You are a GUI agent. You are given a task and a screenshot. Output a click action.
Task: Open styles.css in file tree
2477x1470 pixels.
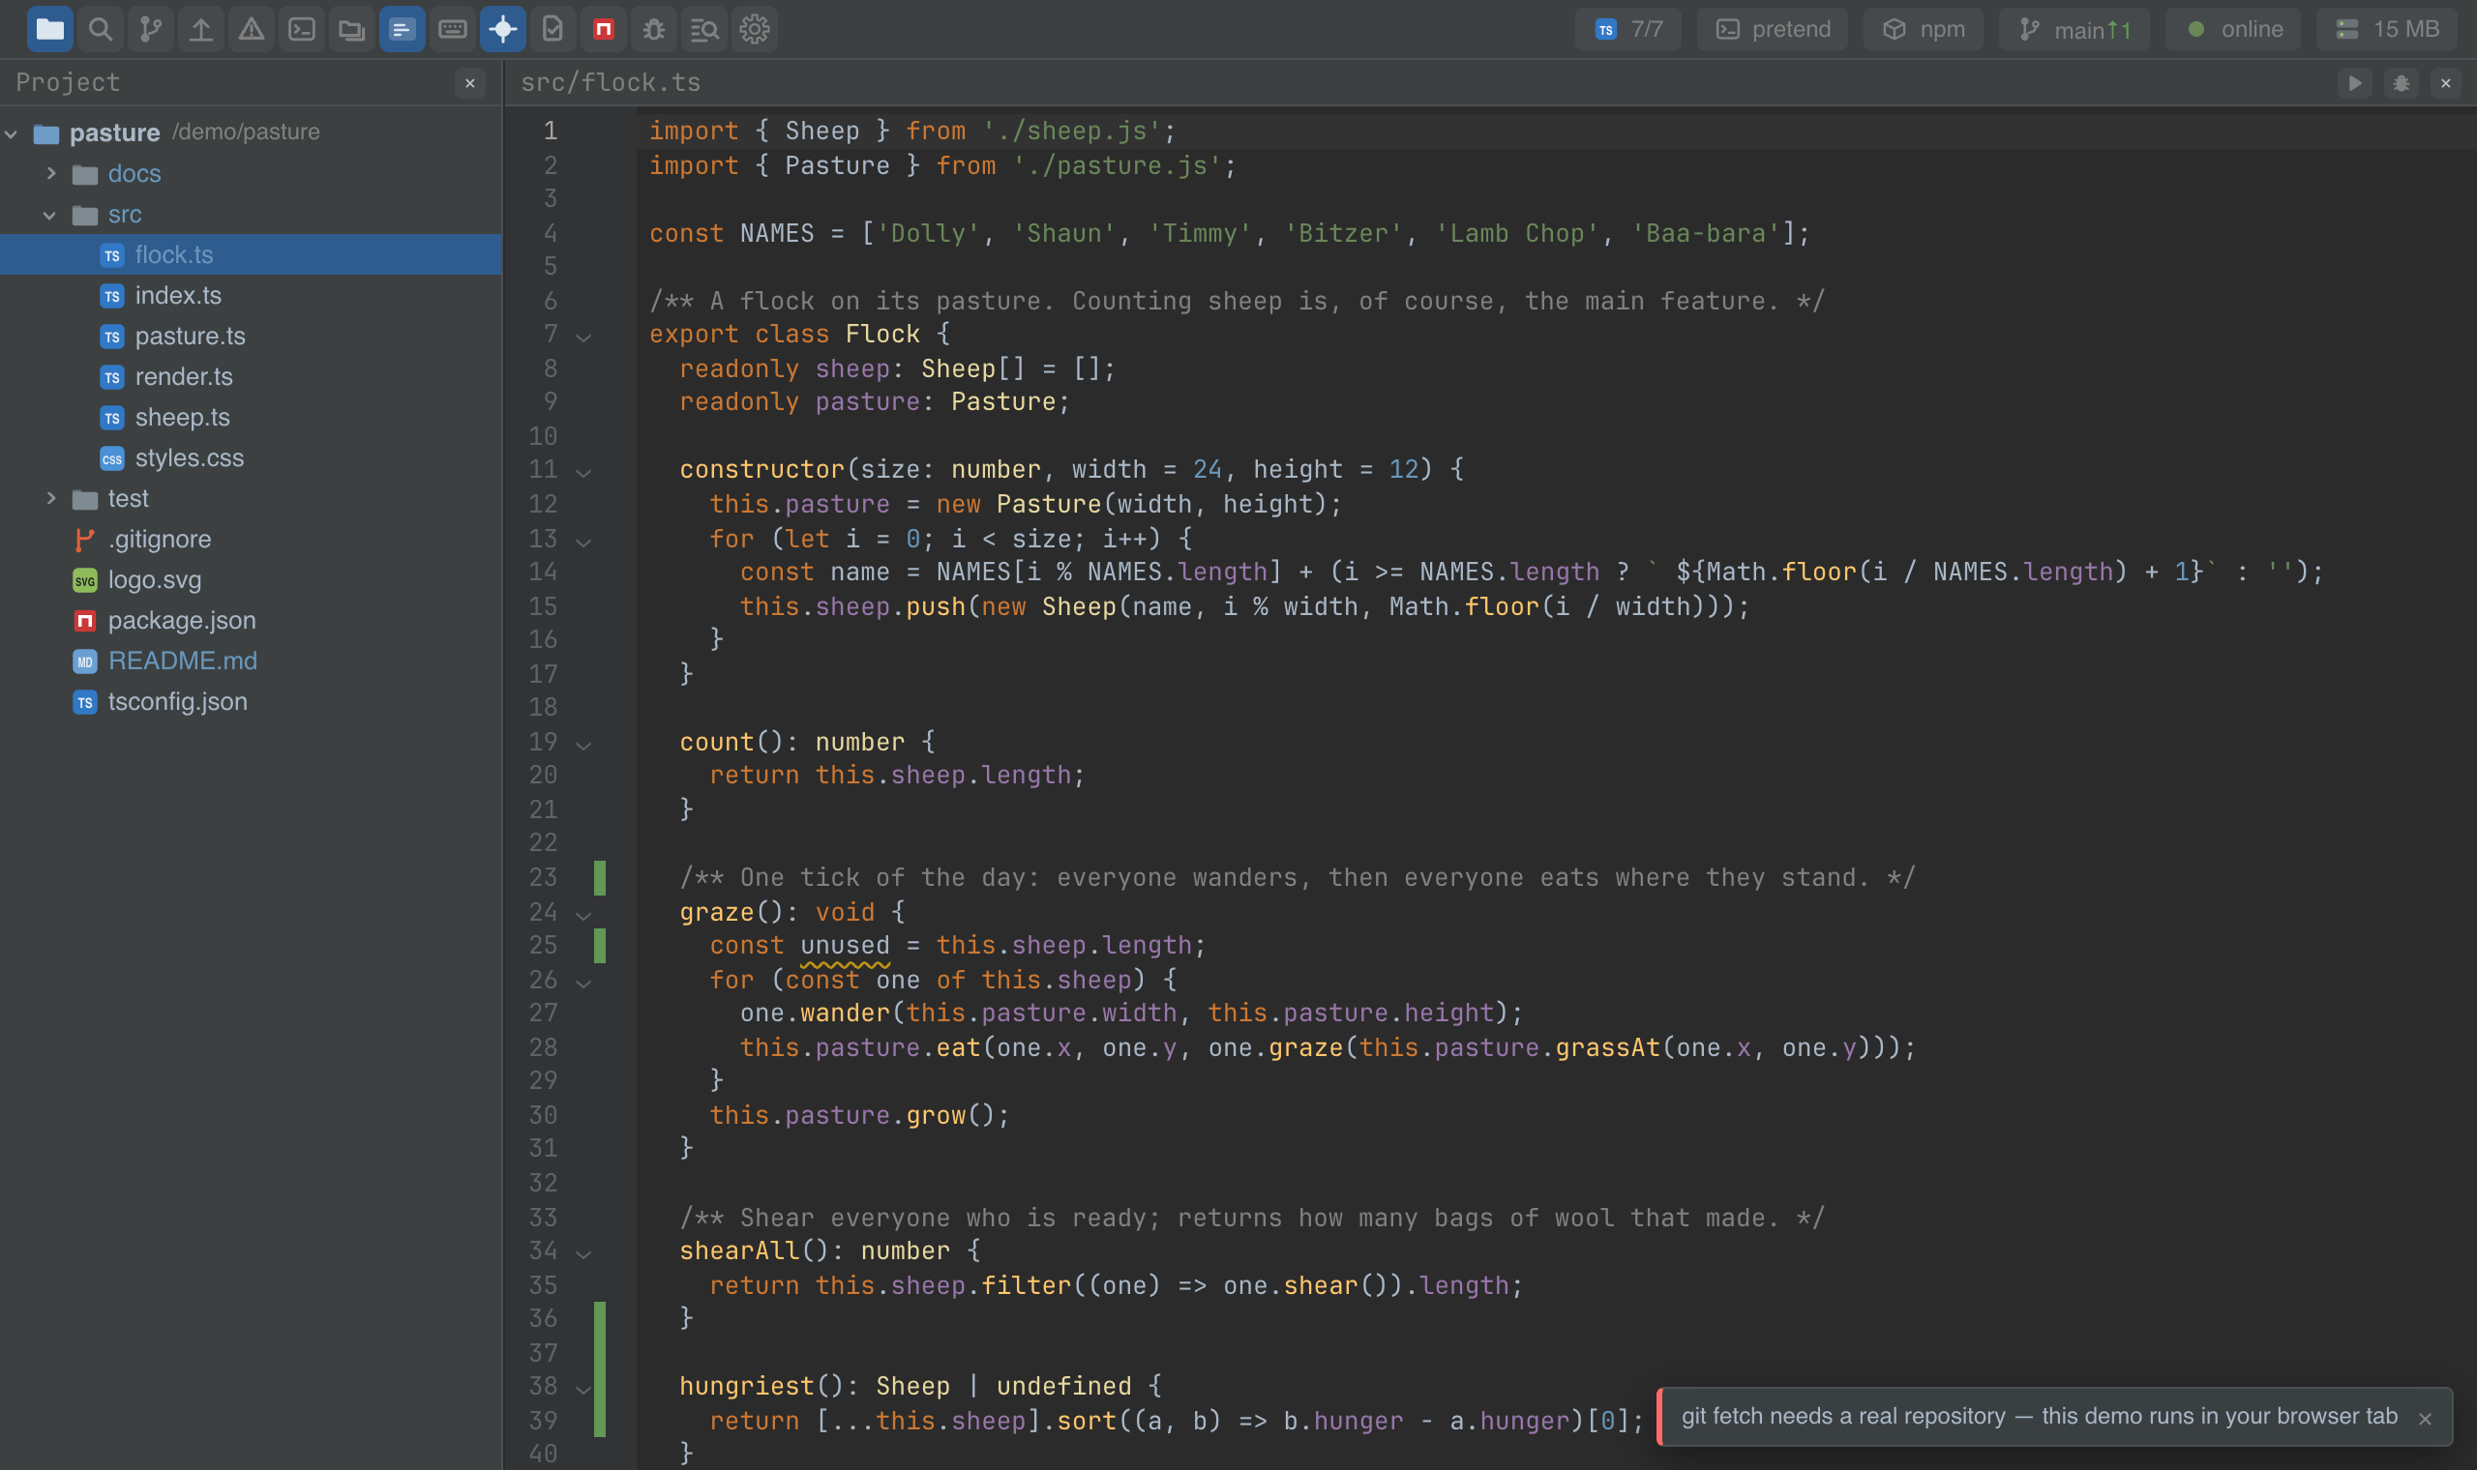[251, 457]
